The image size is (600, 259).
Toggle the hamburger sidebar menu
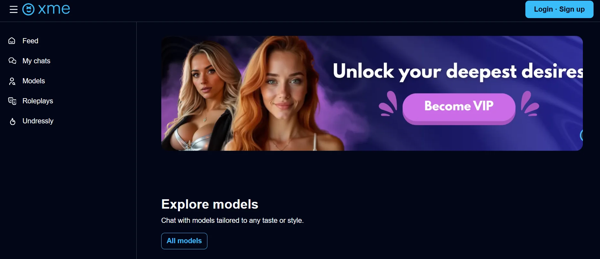(14, 9)
